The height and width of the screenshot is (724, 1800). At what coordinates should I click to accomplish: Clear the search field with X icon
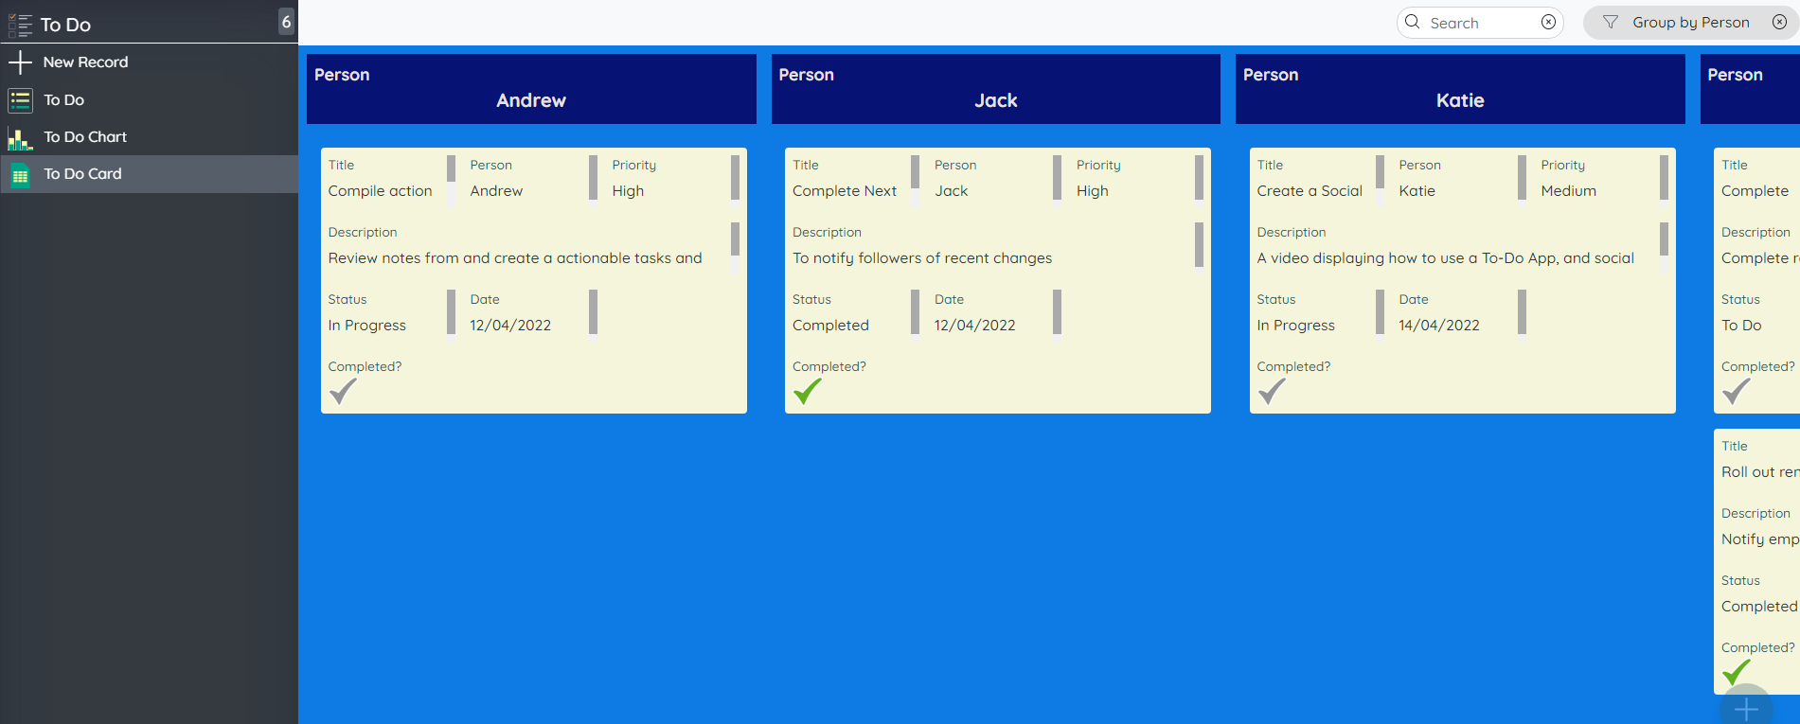pyautogui.click(x=1548, y=23)
